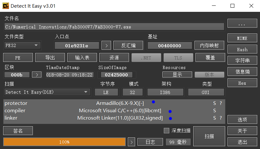Enable the 深度扫描 deep scan checkbox
The width and height of the screenshot is (260, 149).
(x=166, y=131)
